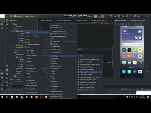151x113 pixels.
Task: Open Search Everywhere magnifier icon
Action: (x=131, y=16)
